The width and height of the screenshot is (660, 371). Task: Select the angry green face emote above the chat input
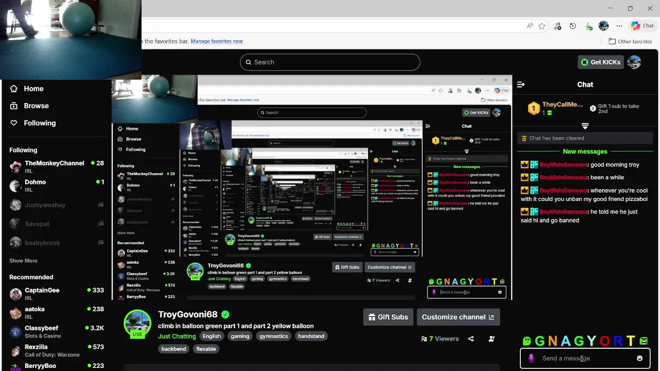[643, 341]
